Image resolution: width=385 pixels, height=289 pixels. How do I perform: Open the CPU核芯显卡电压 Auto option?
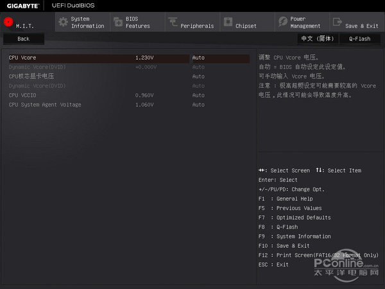coord(198,76)
